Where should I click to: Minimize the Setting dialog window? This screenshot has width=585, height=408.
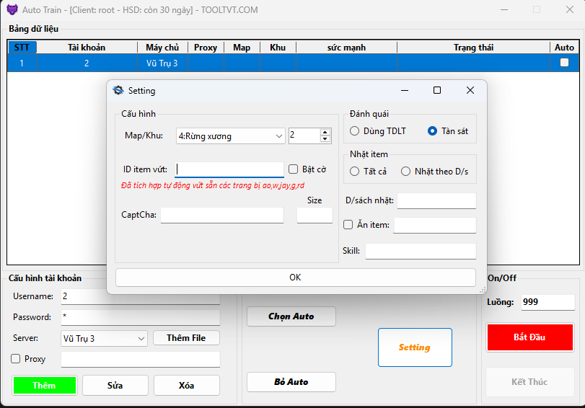[x=404, y=90]
